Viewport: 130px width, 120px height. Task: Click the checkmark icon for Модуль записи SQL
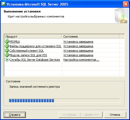tap(7, 55)
